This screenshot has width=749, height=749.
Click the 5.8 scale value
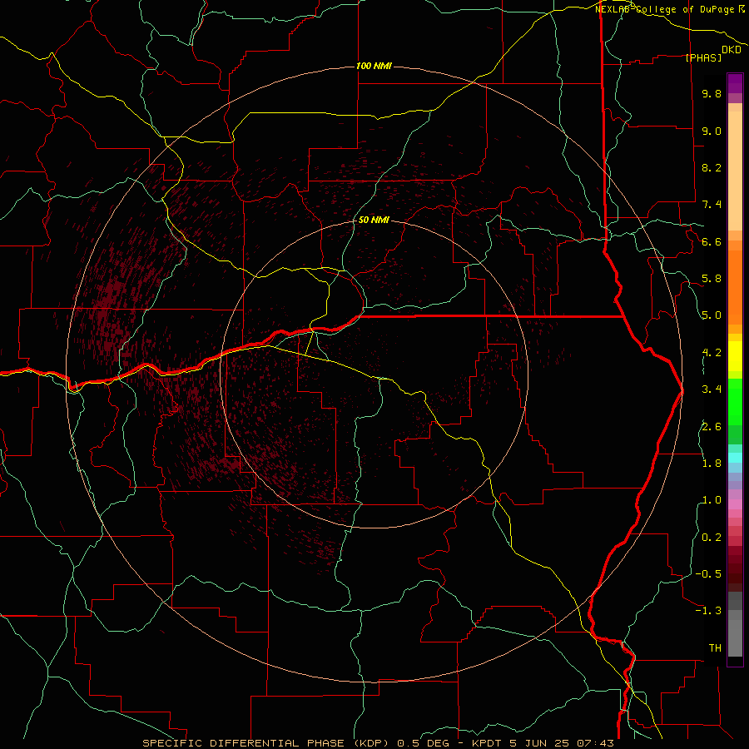tap(712, 279)
